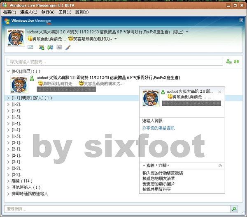Select the sixfoot contact name in the [0-0] group
The height and width of the screenshot is (217, 247).
pos(109,78)
